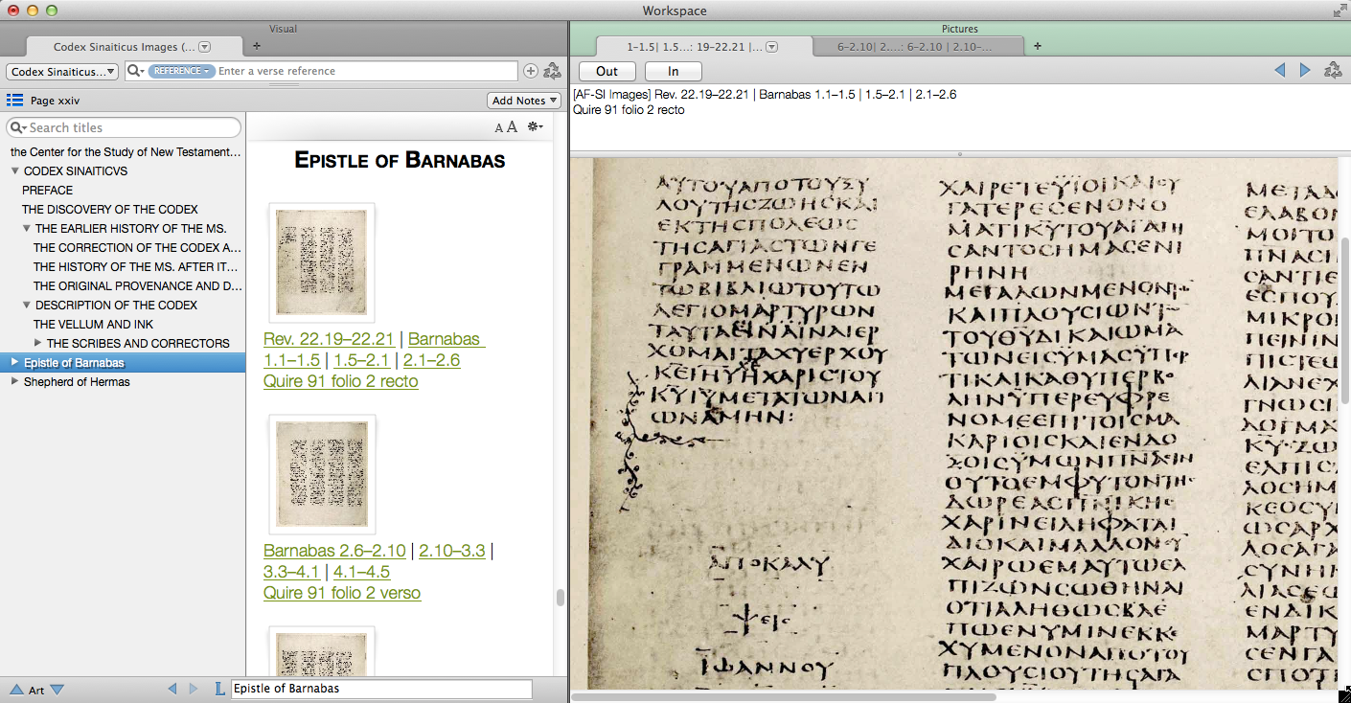Collapse the CODEX SINAITICVS tree node
Image resolution: width=1351 pixels, height=703 pixels.
pos(15,171)
